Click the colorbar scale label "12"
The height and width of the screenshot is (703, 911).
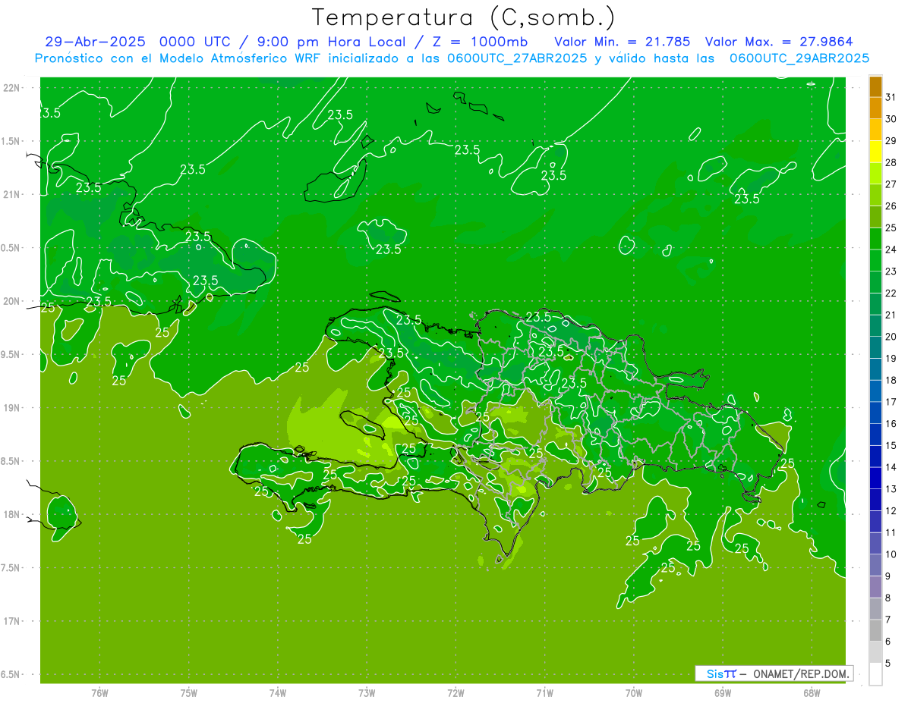point(891,510)
